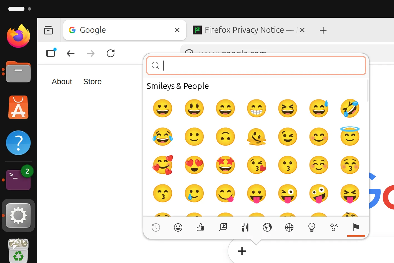This screenshot has width=394, height=263.
Task: Switch to the Animals & Nature category
Action: (223, 227)
